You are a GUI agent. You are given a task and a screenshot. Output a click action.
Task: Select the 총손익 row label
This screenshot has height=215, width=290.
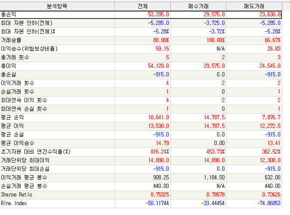[x=9, y=15]
